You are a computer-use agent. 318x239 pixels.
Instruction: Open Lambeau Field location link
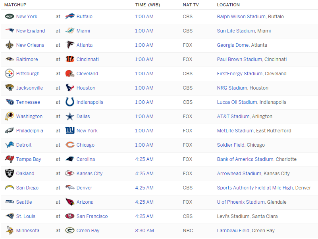233,231
